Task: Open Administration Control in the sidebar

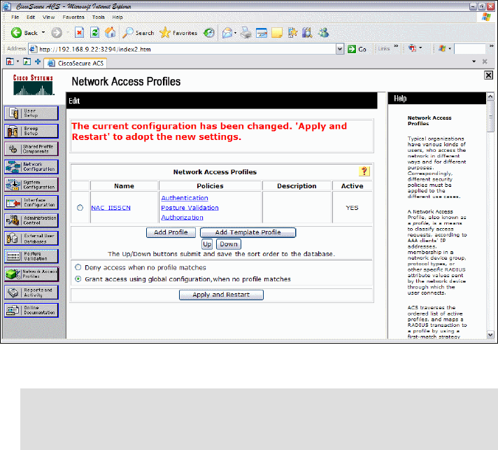Action: coord(31,220)
